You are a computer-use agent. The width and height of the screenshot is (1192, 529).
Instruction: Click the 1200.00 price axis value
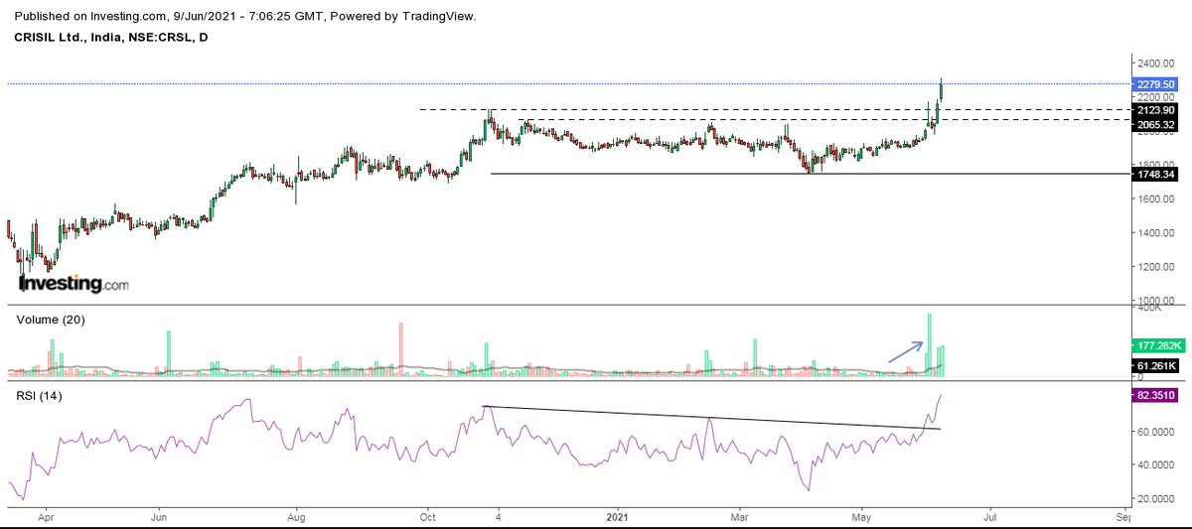[x=1157, y=267]
